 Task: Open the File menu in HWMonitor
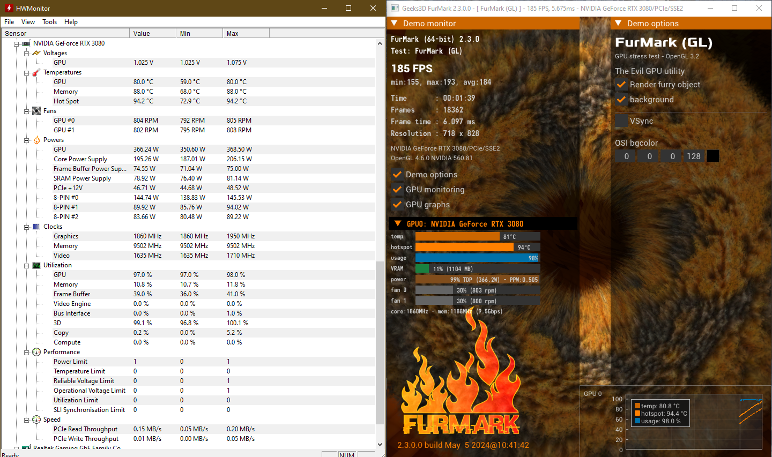(9, 22)
